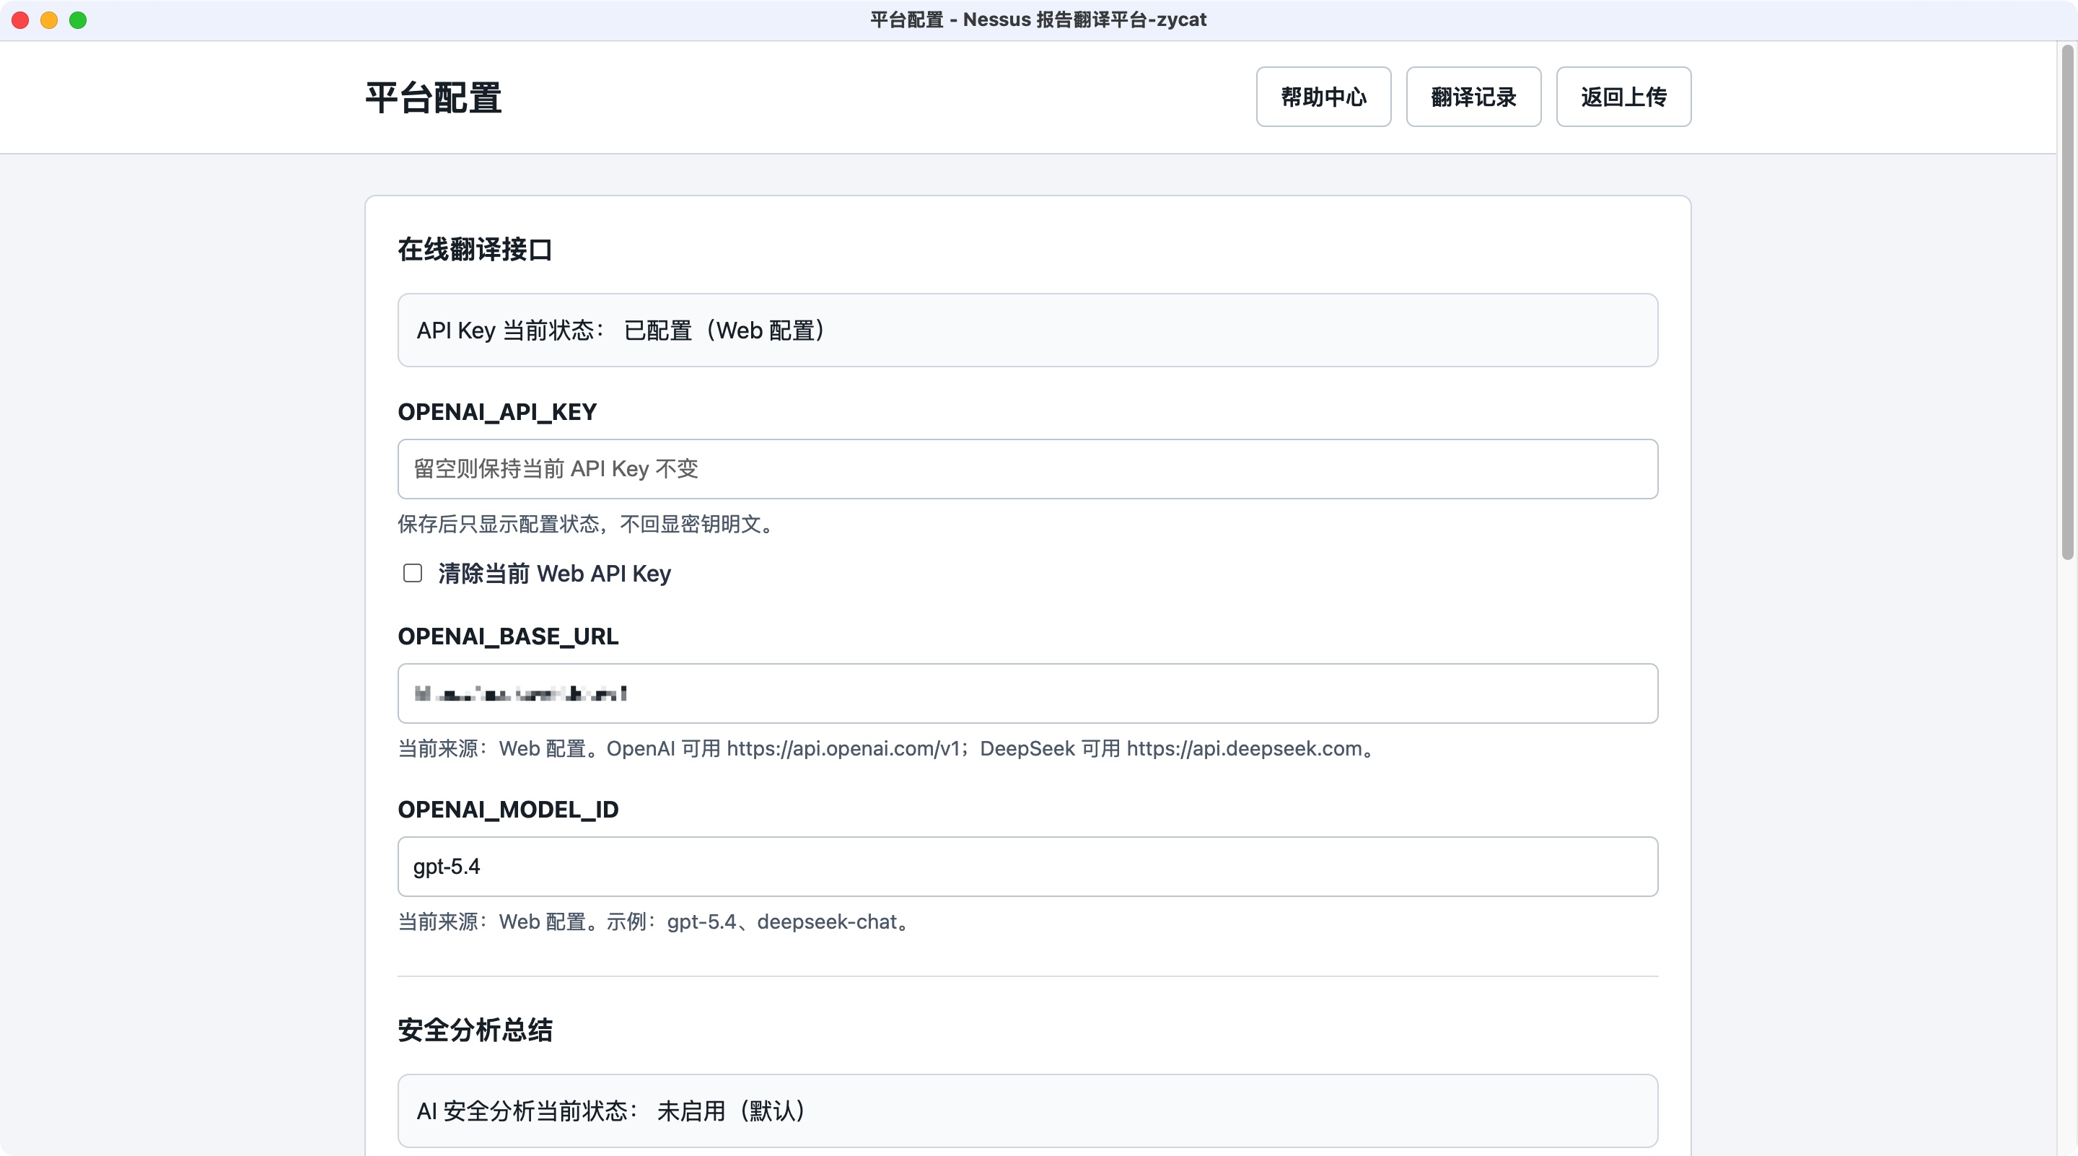The width and height of the screenshot is (2078, 1156).
Task: Click the API Key 当前状态 status box
Action: click(1027, 330)
